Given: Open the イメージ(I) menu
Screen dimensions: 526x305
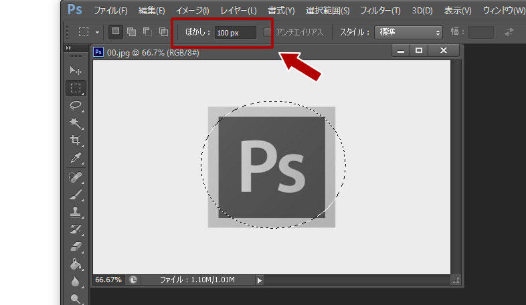Looking at the screenshot, I should (x=193, y=11).
